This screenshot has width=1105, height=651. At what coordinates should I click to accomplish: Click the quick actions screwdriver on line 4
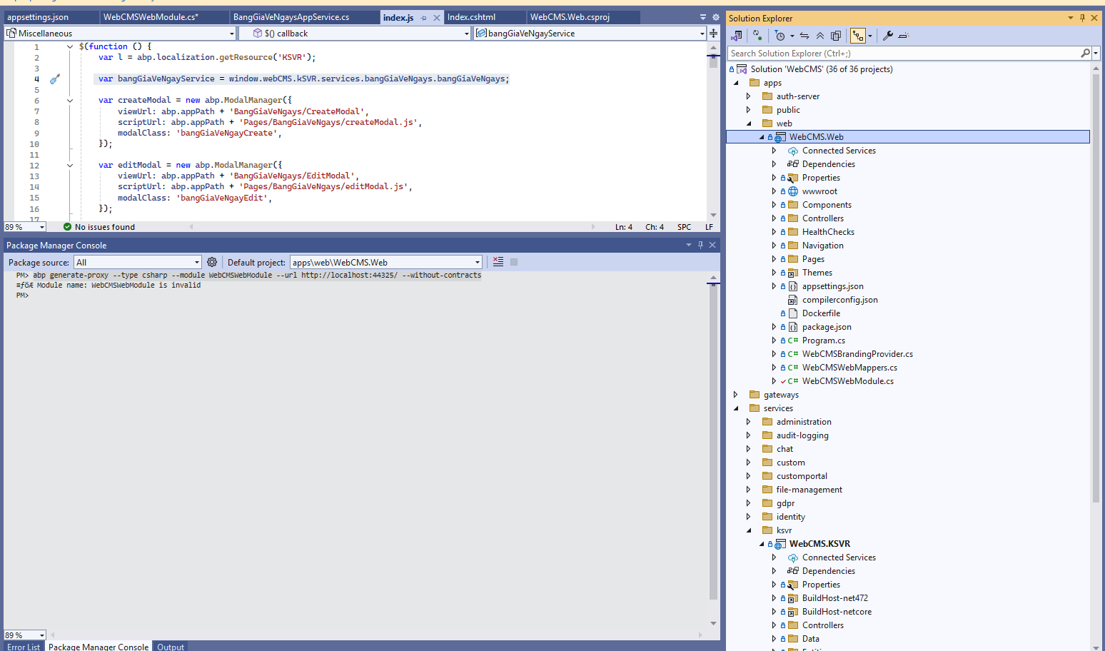click(55, 79)
